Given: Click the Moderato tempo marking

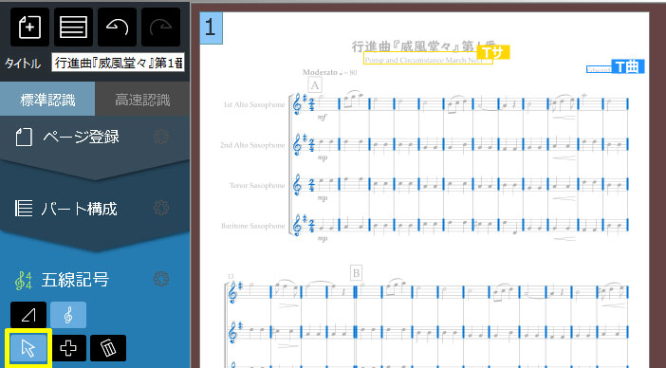Looking at the screenshot, I should click(x=329, y=72).
